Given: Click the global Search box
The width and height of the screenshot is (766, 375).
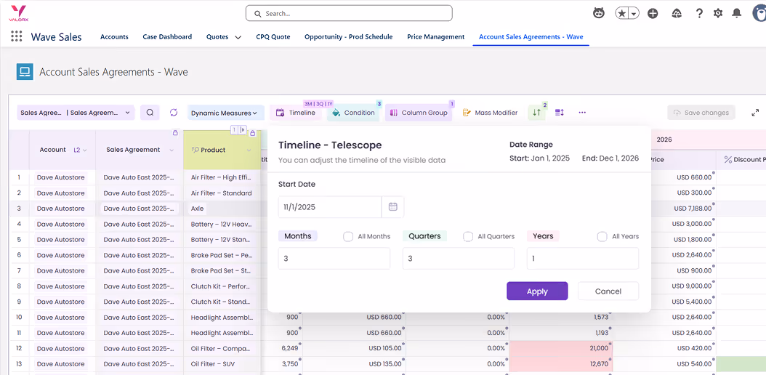Looking at the screenshot, I should pyautogui.click(x=349, y=14).
